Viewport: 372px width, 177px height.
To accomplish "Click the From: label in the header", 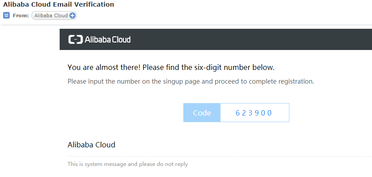I will [x=21, y=15].
